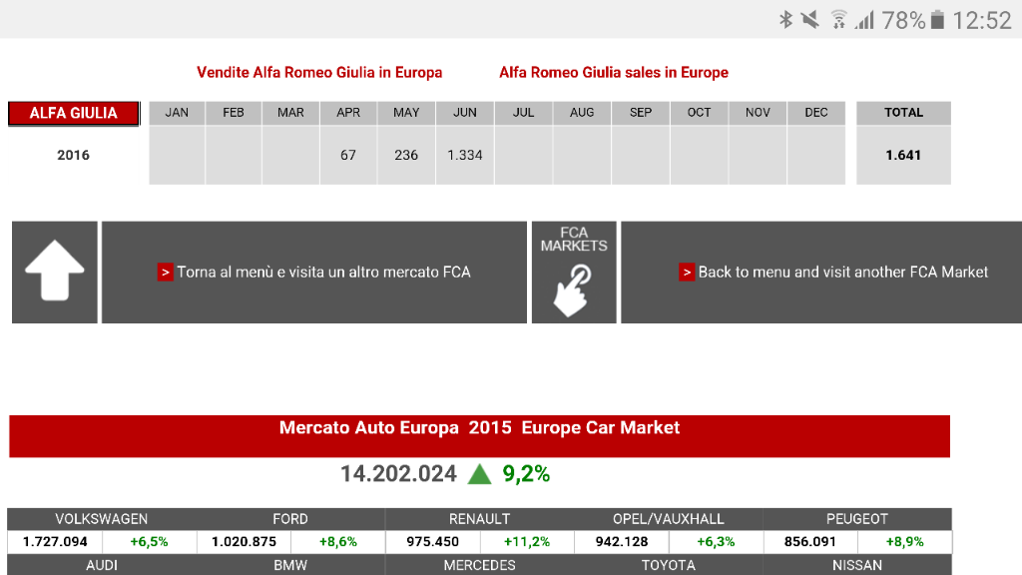Tap the Wi-Fi status icon
1022x575 pixels.
pyautogui.click(x=838, y=20)
